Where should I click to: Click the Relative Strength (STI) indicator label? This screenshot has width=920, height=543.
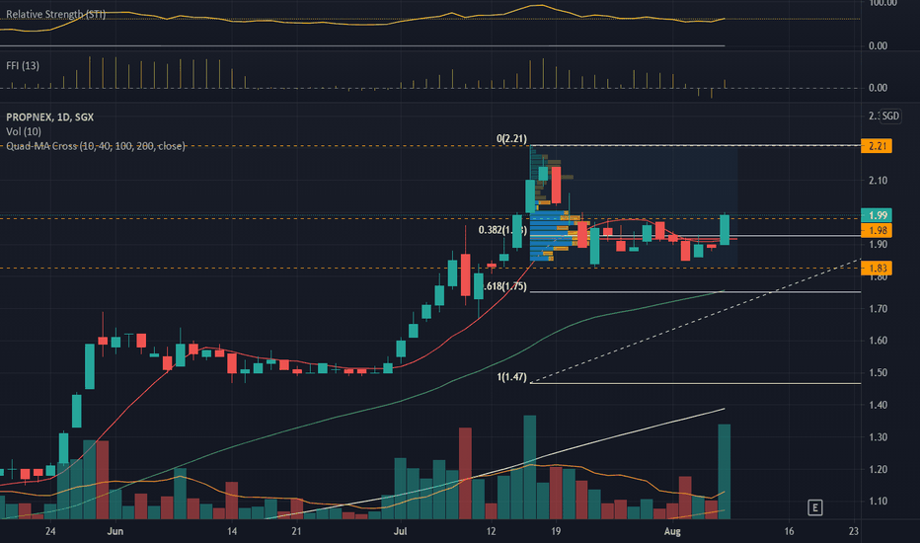[55, 14]
